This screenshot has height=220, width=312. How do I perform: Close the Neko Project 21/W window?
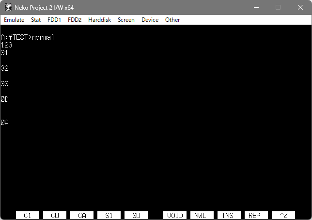pos(300,8)
